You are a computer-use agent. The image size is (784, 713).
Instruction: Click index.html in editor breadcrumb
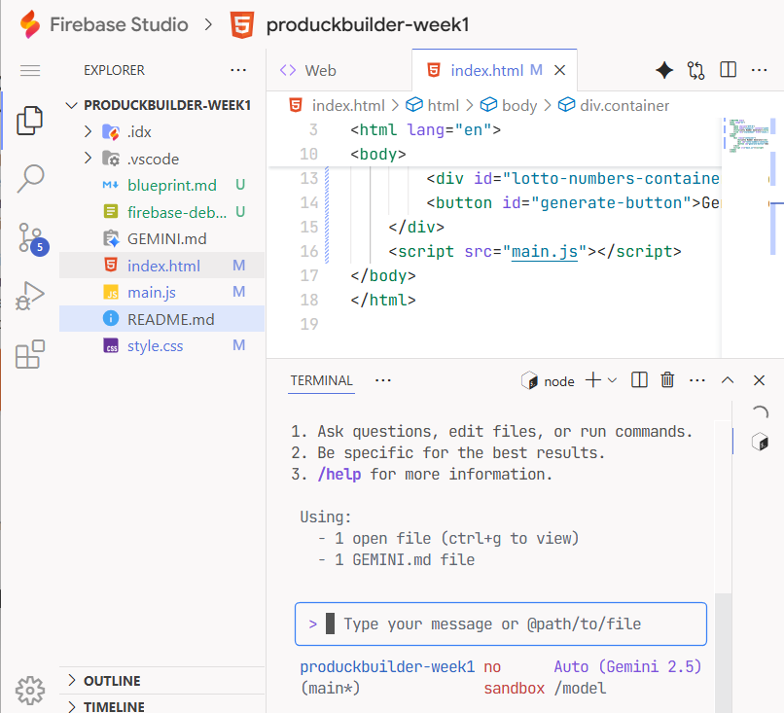click(348, 105)
